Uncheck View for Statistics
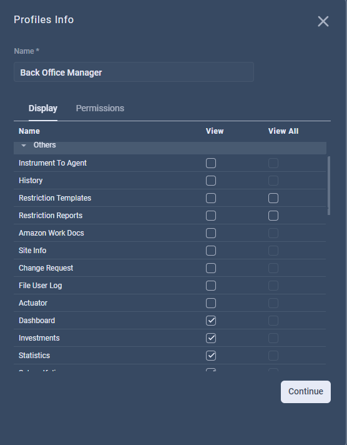The height and width of the screenshot is (445, 347). coord(211,356)
